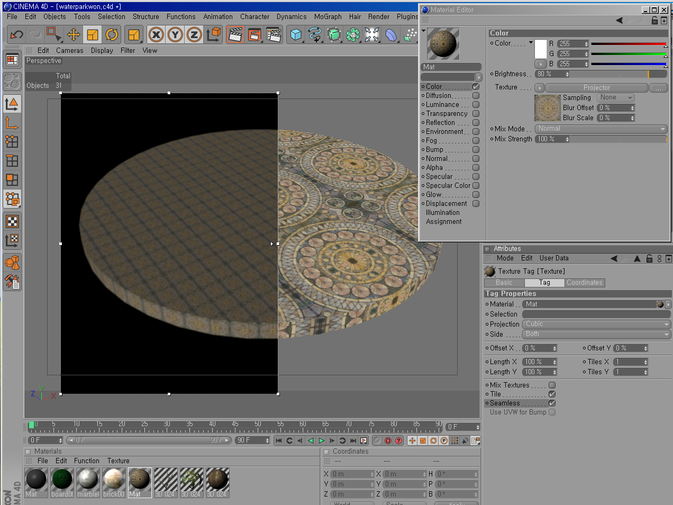
Task: Disable the Color channel checkbox
Action: (x=476, y=87)
